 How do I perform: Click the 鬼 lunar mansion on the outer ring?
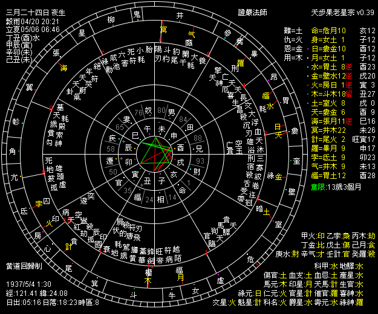point(137,13)
